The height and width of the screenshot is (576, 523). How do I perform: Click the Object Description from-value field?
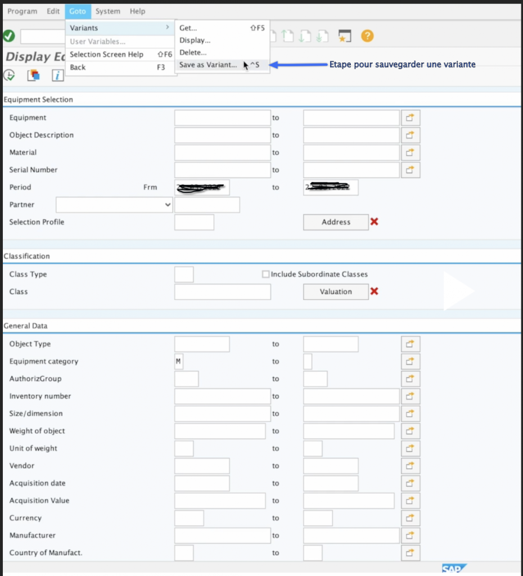click(222, 135)
